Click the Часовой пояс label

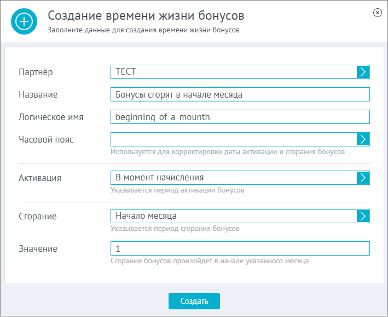click(x=46, y=140)
